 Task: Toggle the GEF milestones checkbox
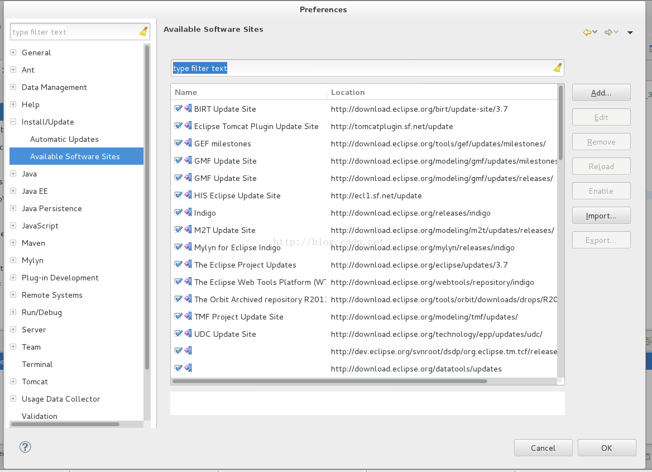(179, 143)
